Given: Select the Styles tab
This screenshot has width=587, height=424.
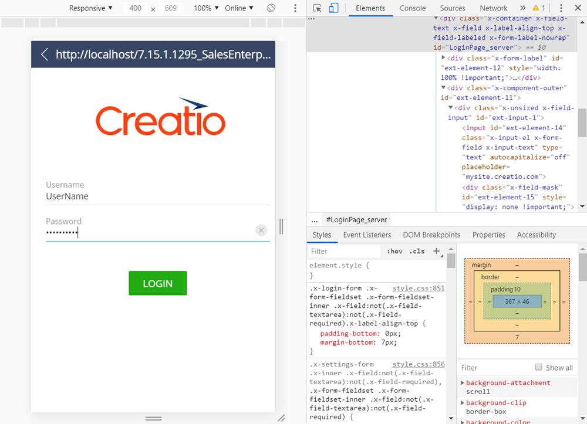Looking at the screenshot, I should pos(322,235).
